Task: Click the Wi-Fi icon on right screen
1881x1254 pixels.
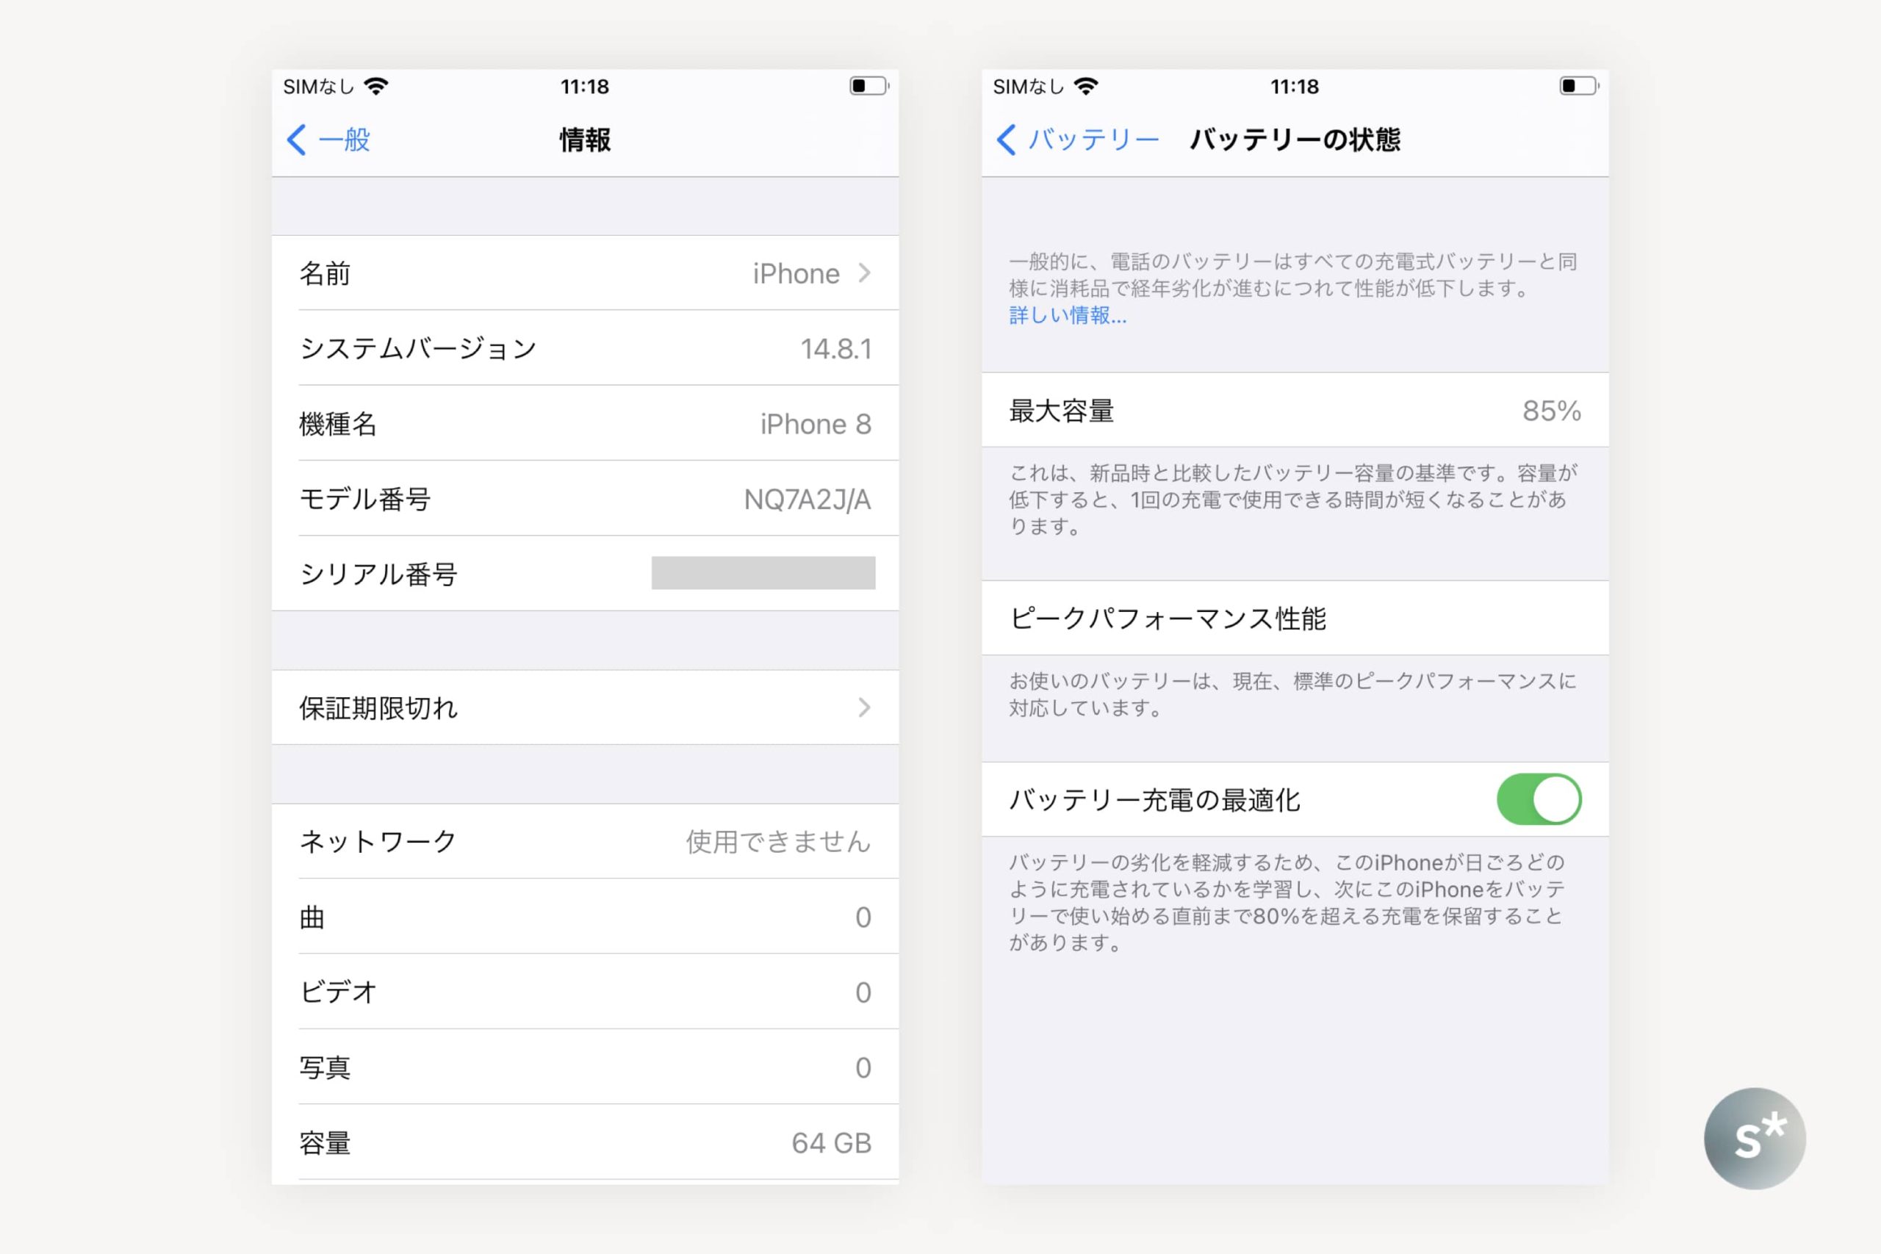Action: (1086, 87)
